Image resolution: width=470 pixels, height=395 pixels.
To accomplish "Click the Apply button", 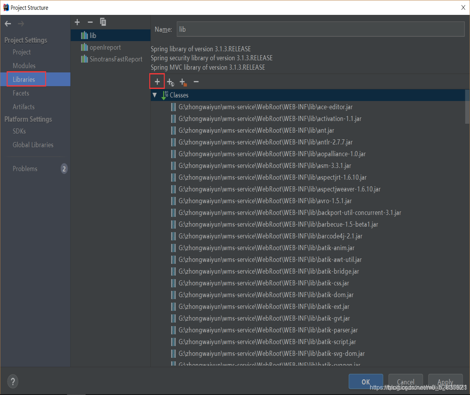I will click(445, 382).
